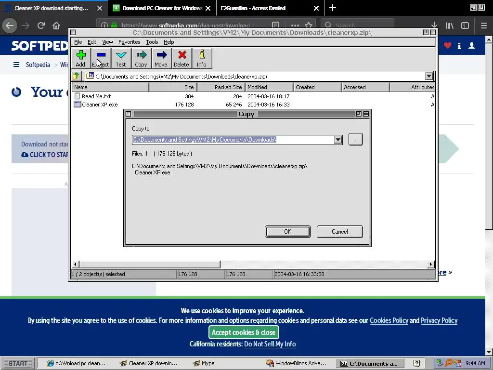Browse for destination folder with ellipsis button
The width and height of the screenshot is (493, 370).
356,140
